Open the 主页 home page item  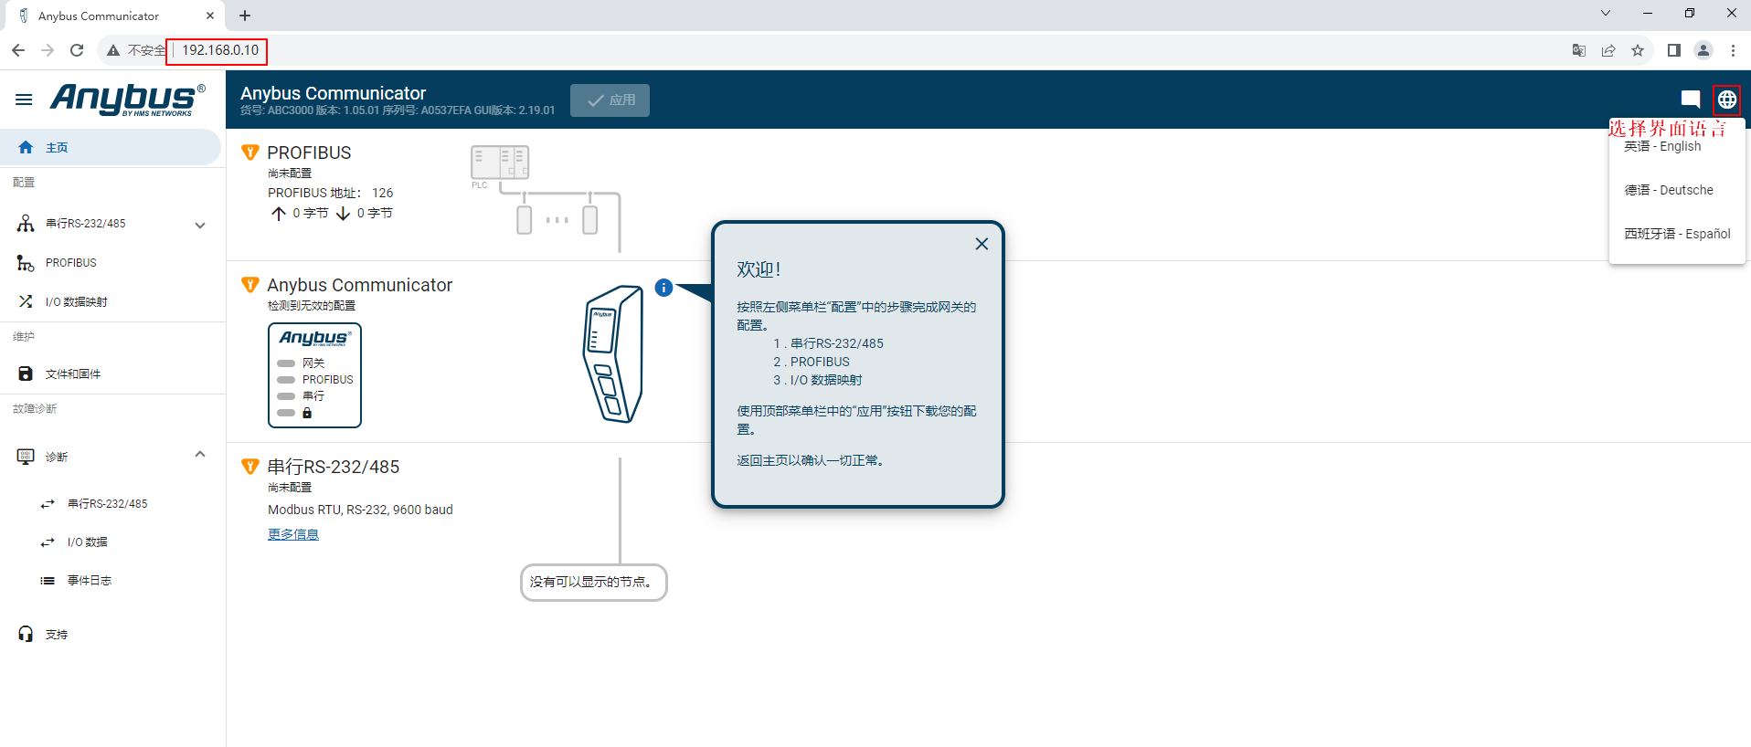pos(110,147)
